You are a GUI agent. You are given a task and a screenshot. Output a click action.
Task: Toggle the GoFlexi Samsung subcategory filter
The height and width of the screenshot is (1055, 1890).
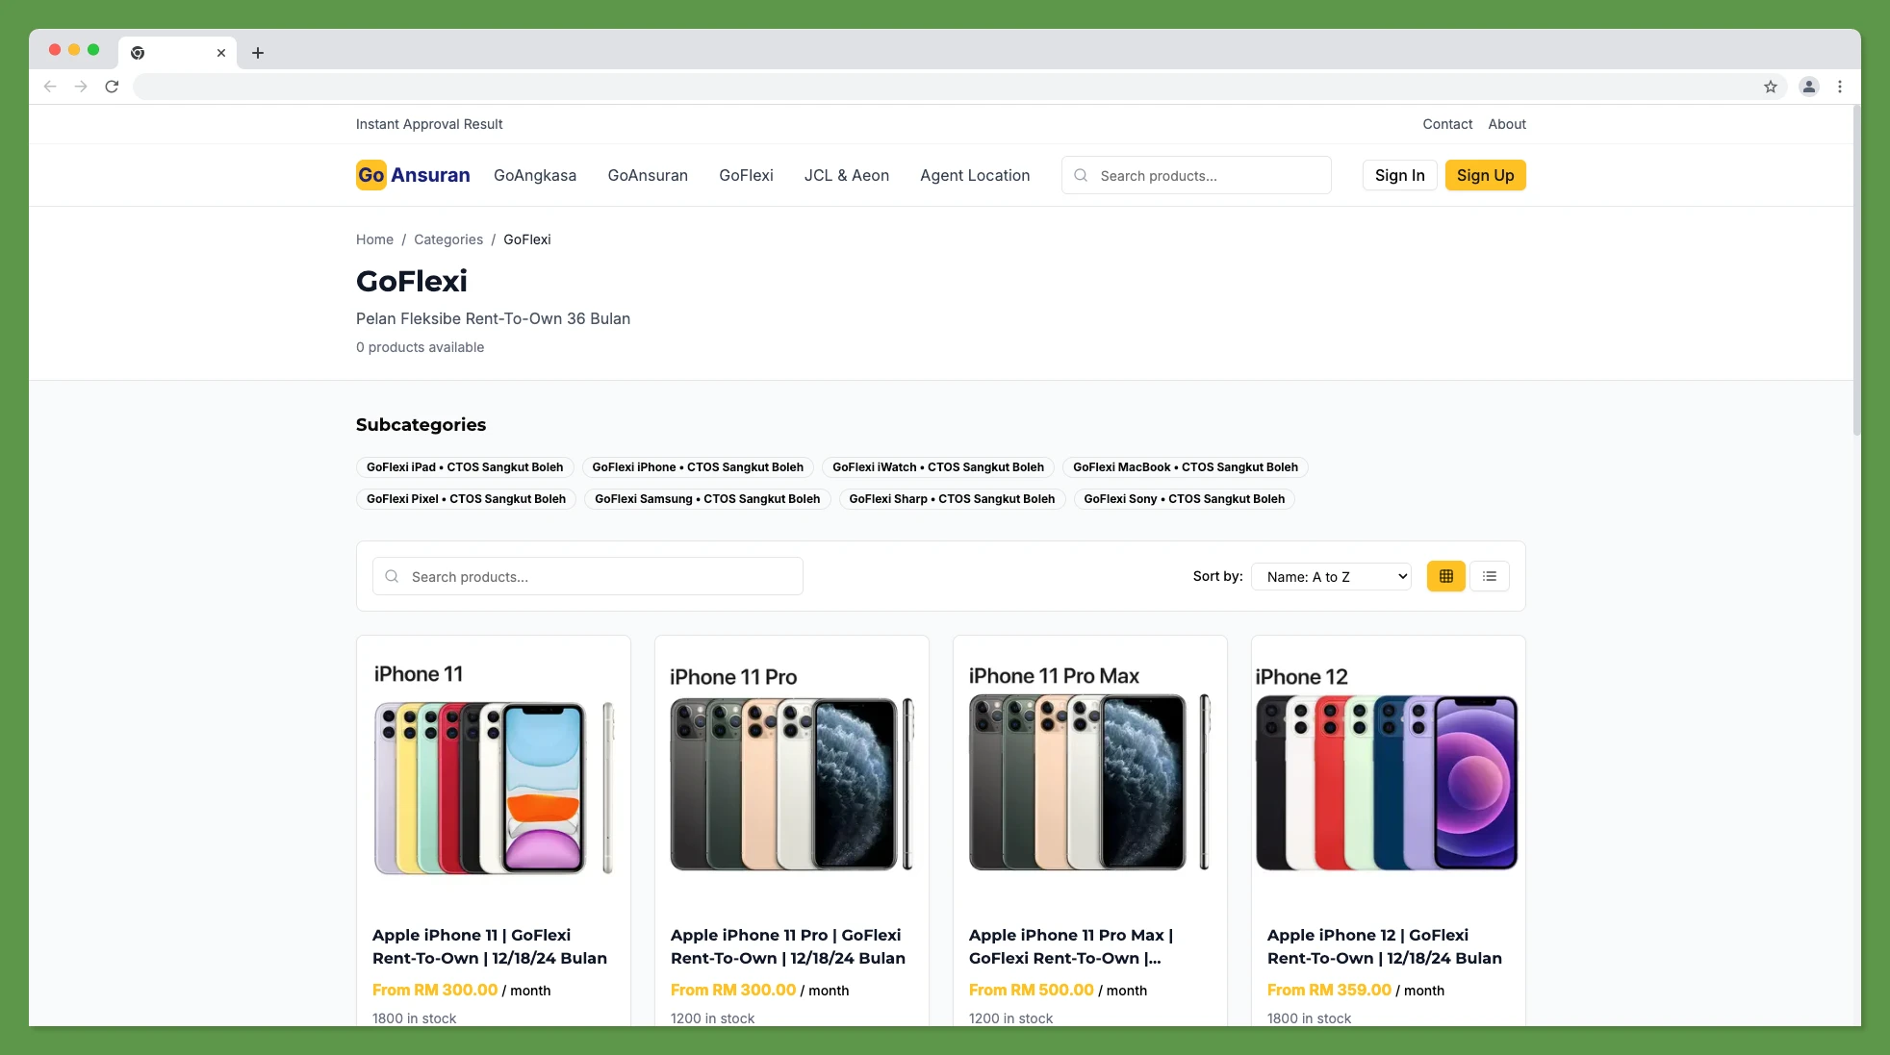tap(706, 498)
